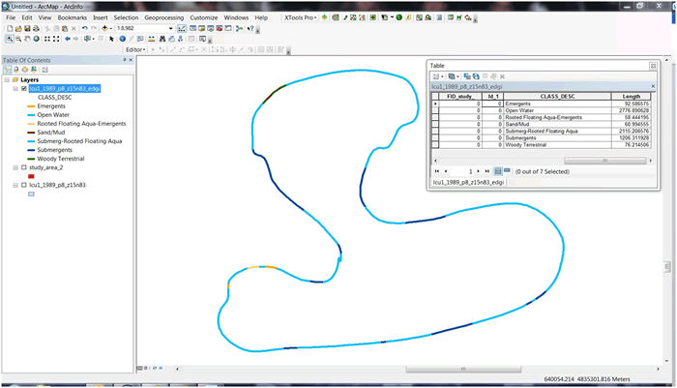Open the map scale dropdown
Viewport: 677px width, 388px height.
pos(170,28)
